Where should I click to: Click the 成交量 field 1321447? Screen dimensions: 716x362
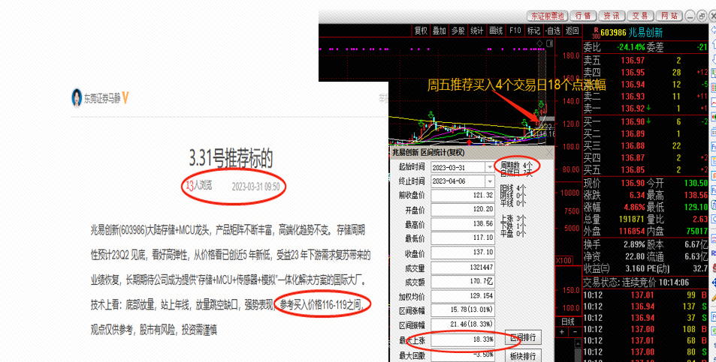coord(463,268)
